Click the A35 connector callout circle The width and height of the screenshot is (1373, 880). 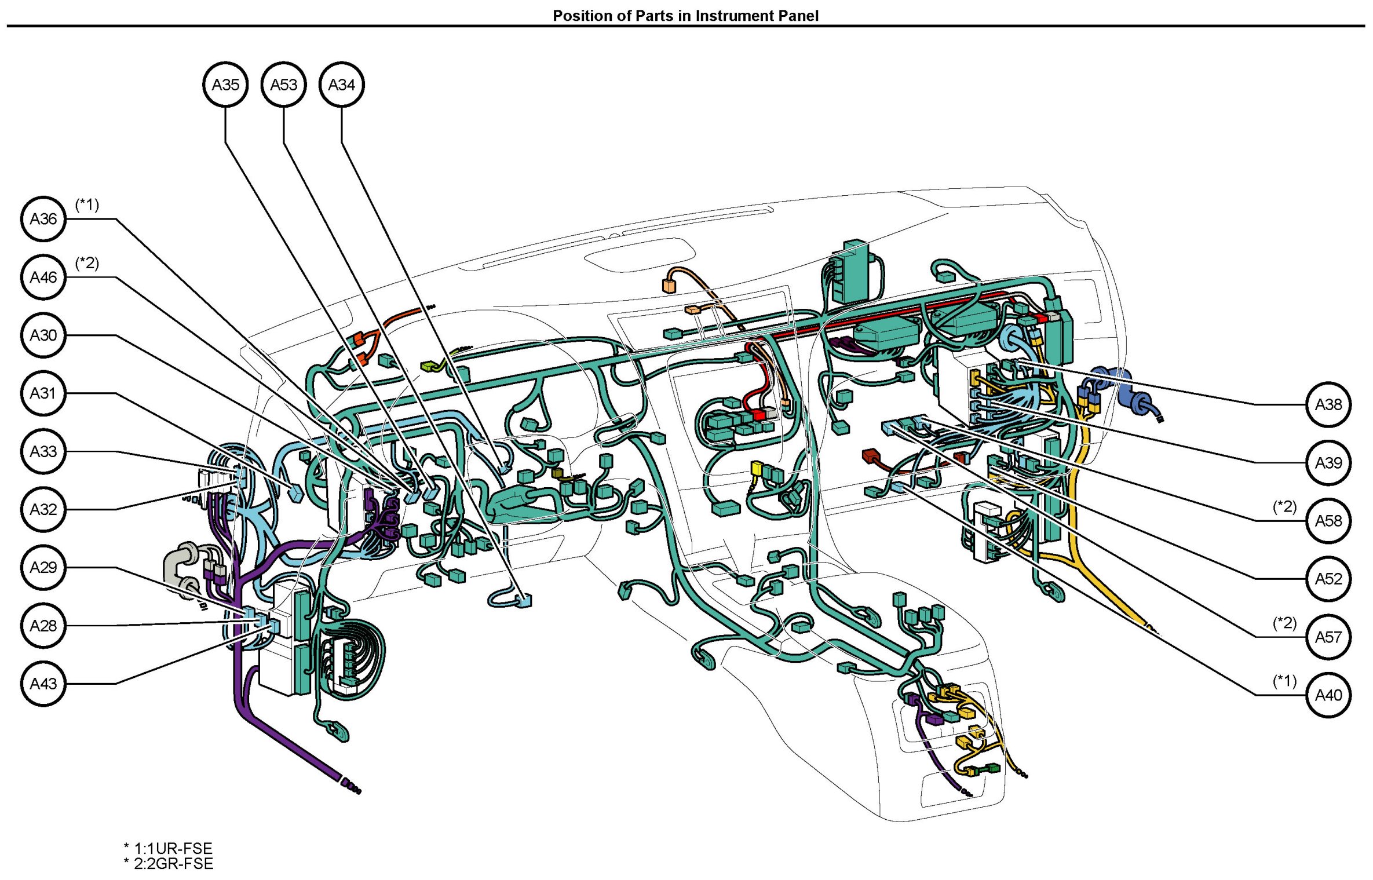click(225, 85)
